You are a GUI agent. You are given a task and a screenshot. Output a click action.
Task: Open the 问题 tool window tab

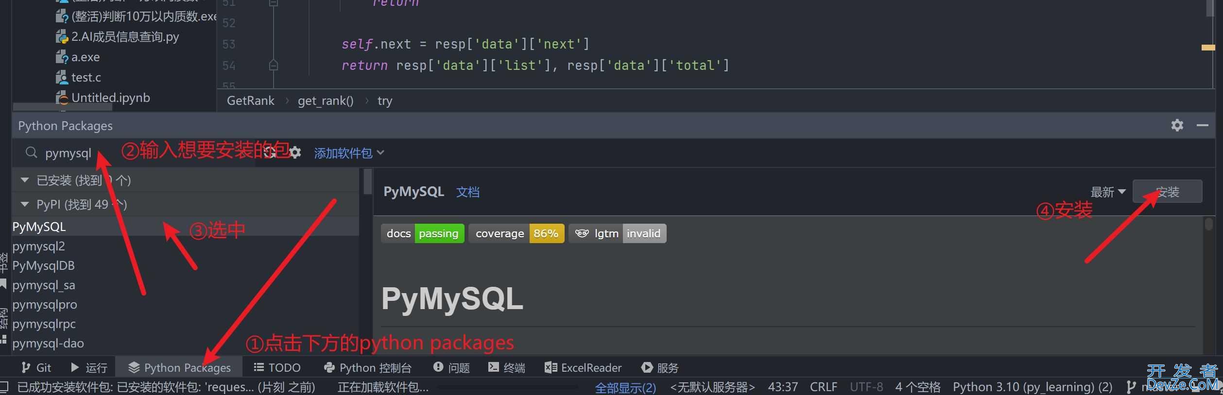click(451, 367)
